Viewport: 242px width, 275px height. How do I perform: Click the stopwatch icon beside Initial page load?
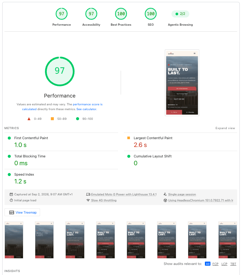[x=11, y=200]
